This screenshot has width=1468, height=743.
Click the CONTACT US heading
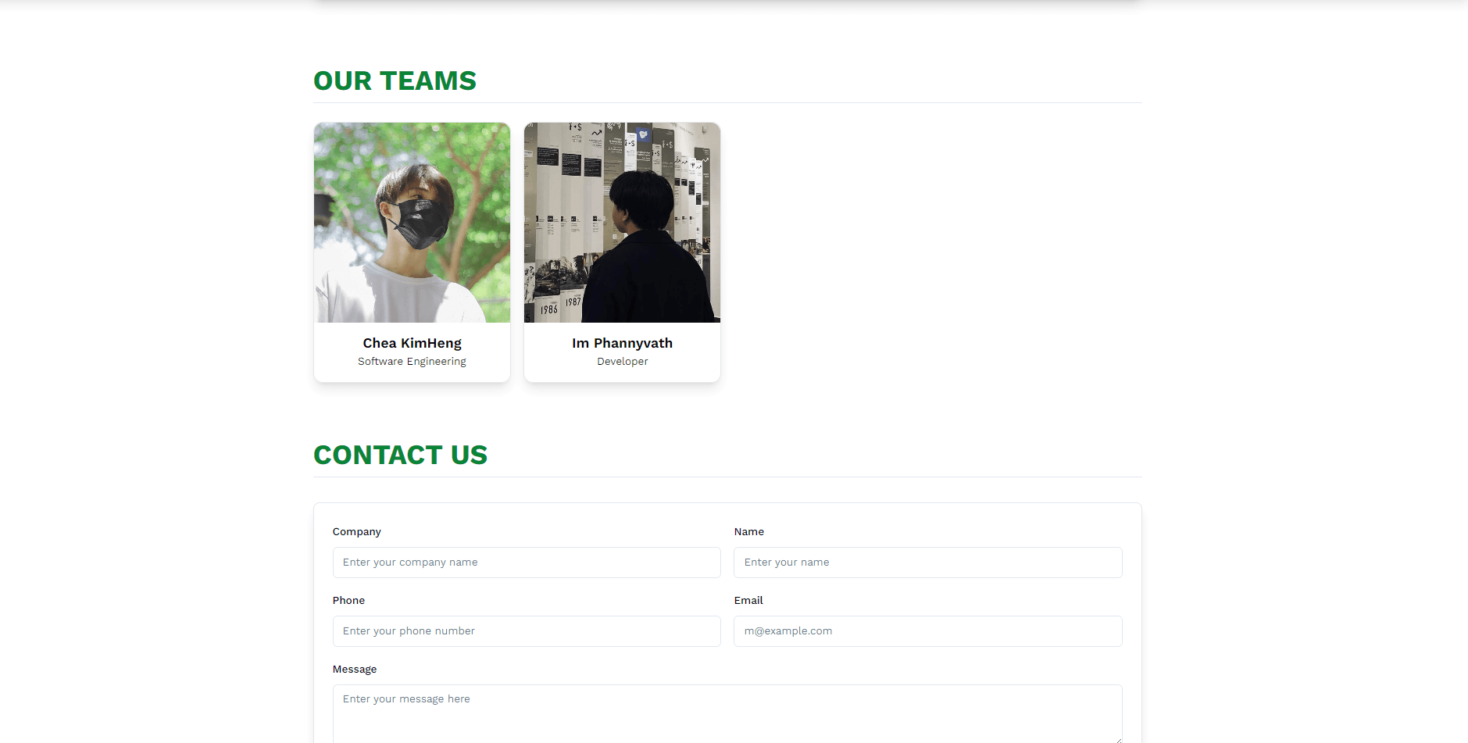coord(400,455)
